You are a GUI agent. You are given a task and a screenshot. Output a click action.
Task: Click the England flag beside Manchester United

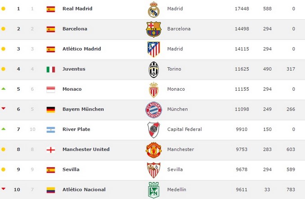click(x=51, y=150)
